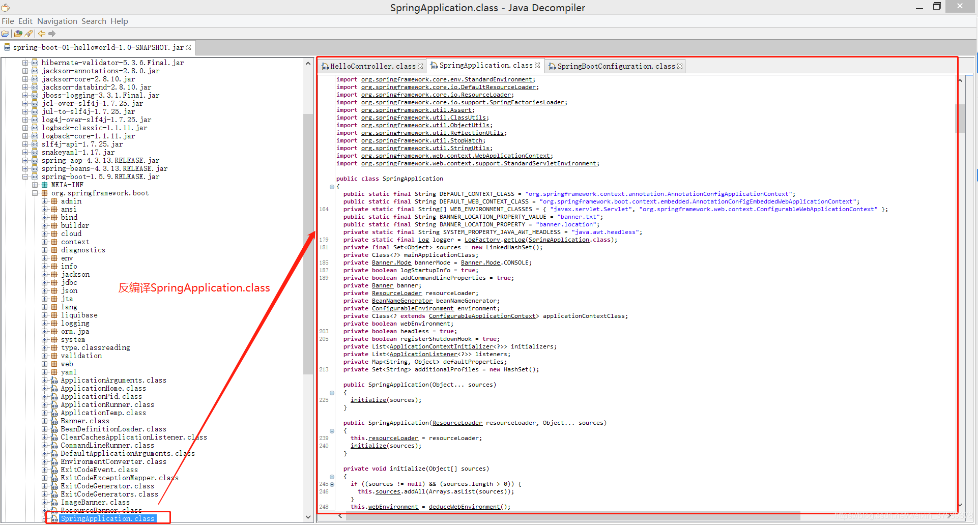Fold the SpringApplication class body

(x=332, y=187)
